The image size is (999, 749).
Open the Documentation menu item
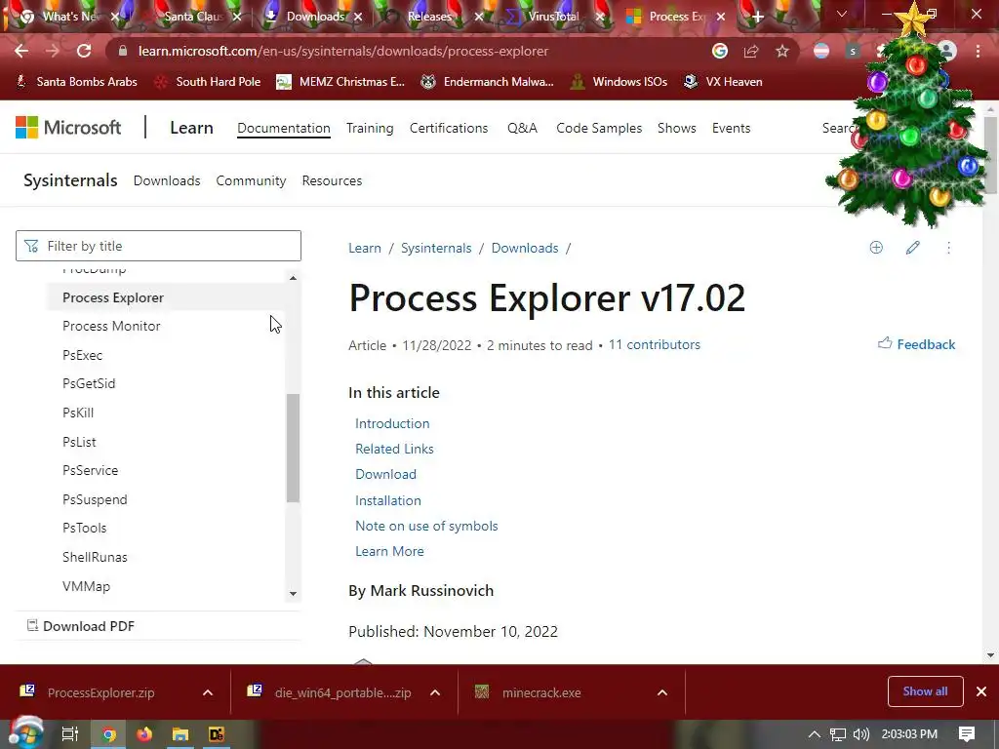coord(284,128)
